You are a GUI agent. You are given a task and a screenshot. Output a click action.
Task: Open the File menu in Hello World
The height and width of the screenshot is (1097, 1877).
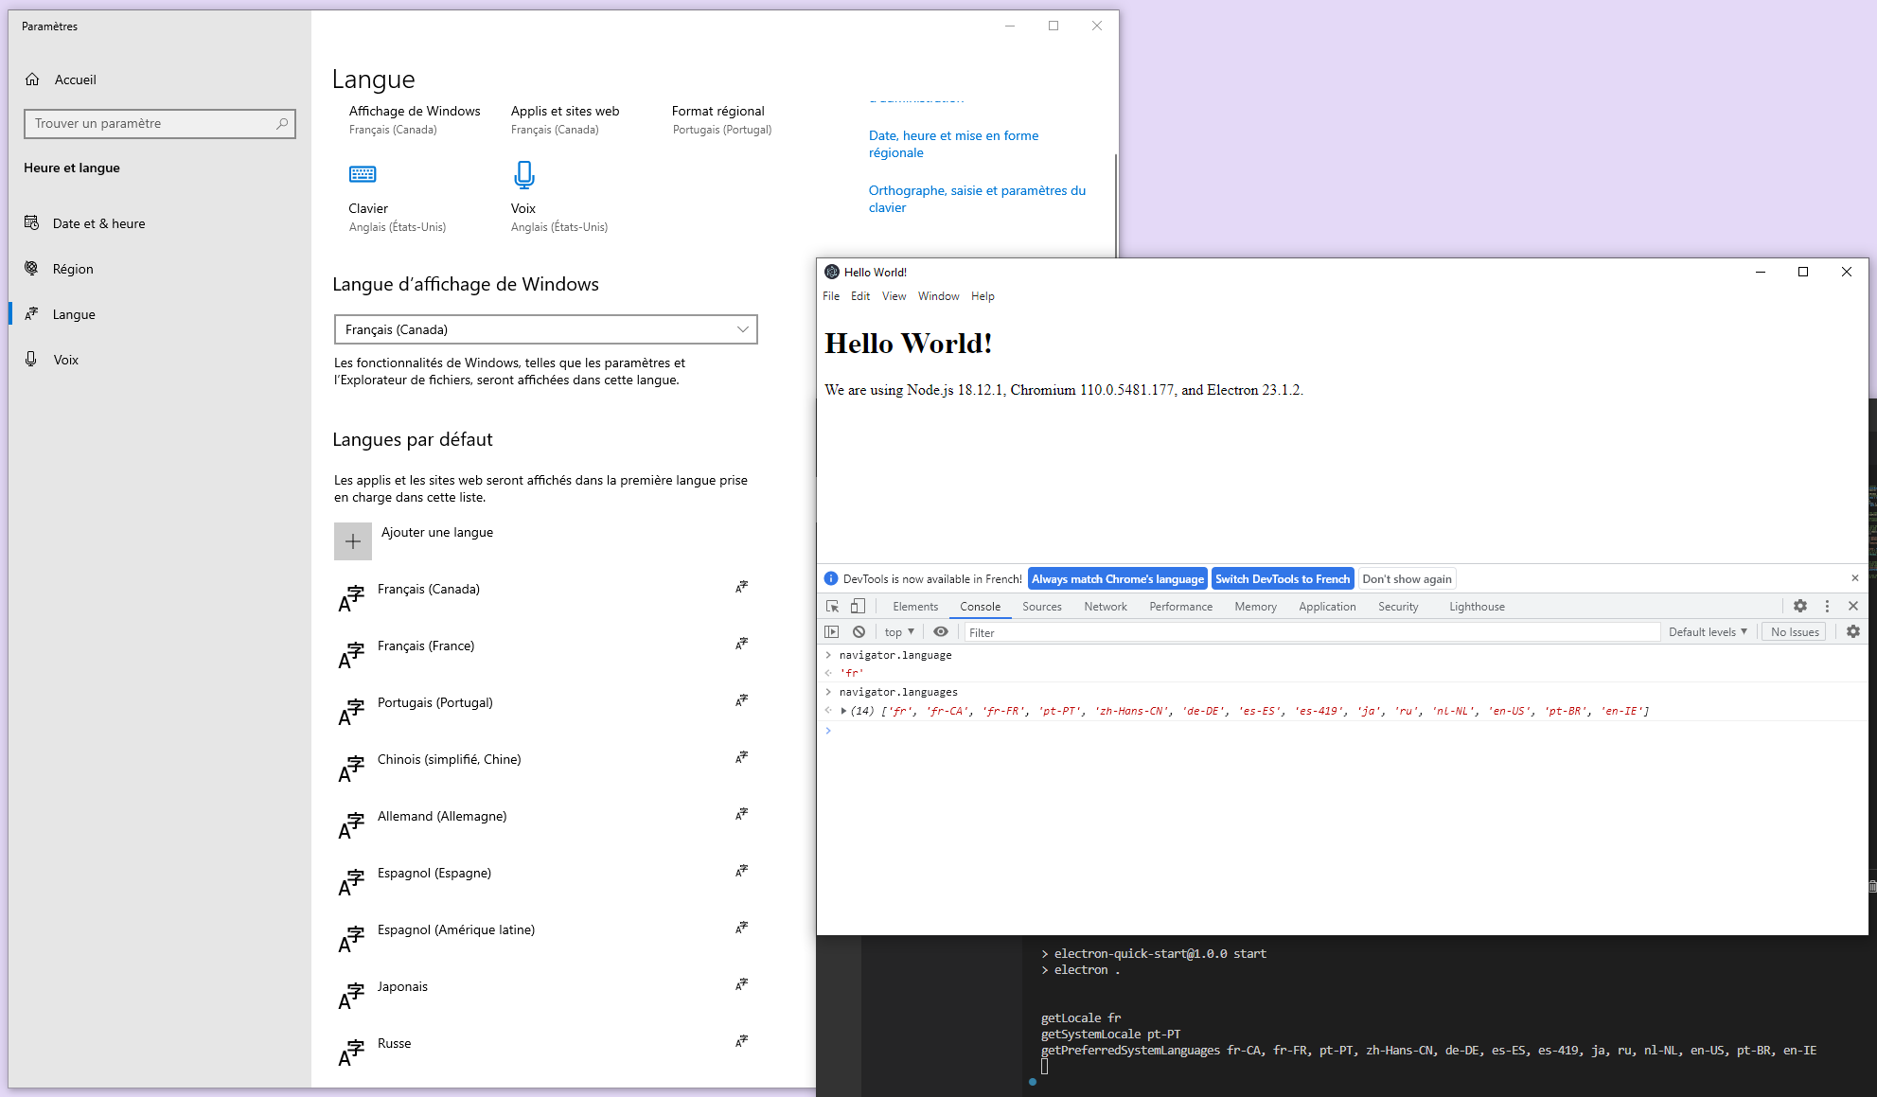click(830, 296)
